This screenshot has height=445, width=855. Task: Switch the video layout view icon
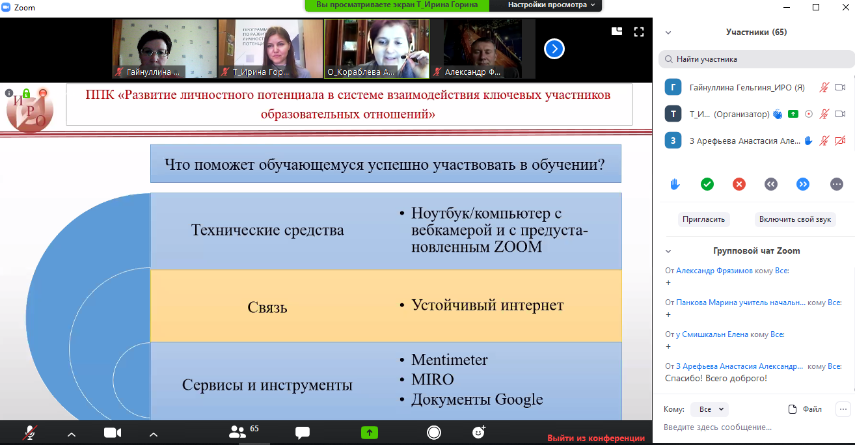pos(617,31)
